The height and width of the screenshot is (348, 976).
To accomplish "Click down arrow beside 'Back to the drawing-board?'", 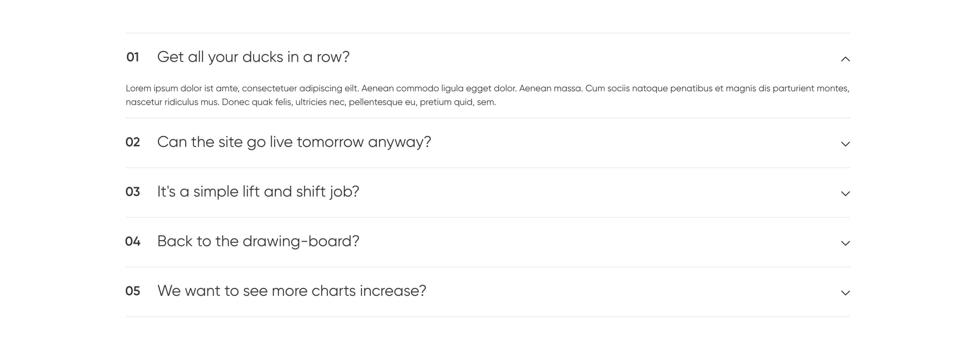I will coord(845,243).
